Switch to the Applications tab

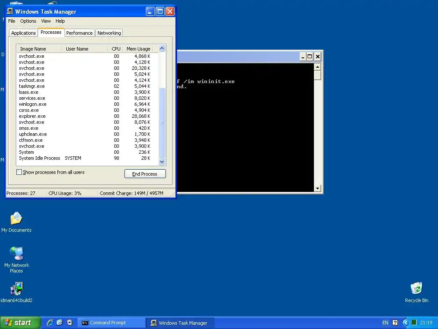tap(24, 33)
